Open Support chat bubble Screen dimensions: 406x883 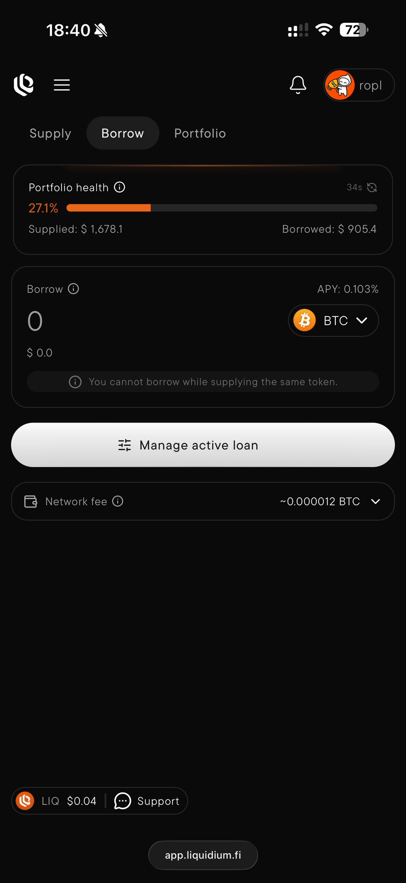click(x=123, y=801)
